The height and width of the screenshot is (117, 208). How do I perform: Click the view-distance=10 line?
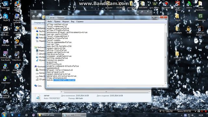[57, 78]
